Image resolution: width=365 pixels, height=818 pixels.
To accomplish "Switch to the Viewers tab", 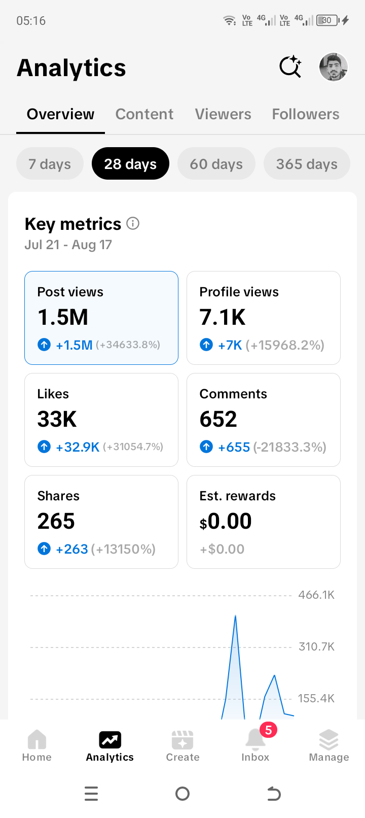I will tap(223, 114).
